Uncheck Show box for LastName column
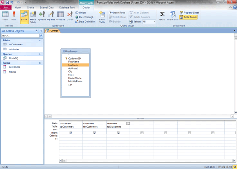The height and width of the screenshot is (169, 237). click(118, 133)
